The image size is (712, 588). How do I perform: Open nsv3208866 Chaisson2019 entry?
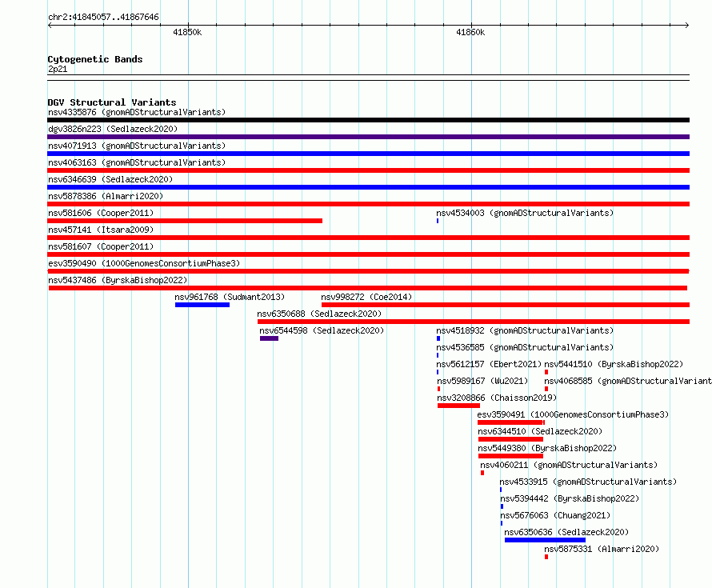[497, 398]
